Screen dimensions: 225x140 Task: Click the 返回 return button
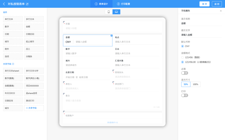pyautogui.click(x=217, y=4)
